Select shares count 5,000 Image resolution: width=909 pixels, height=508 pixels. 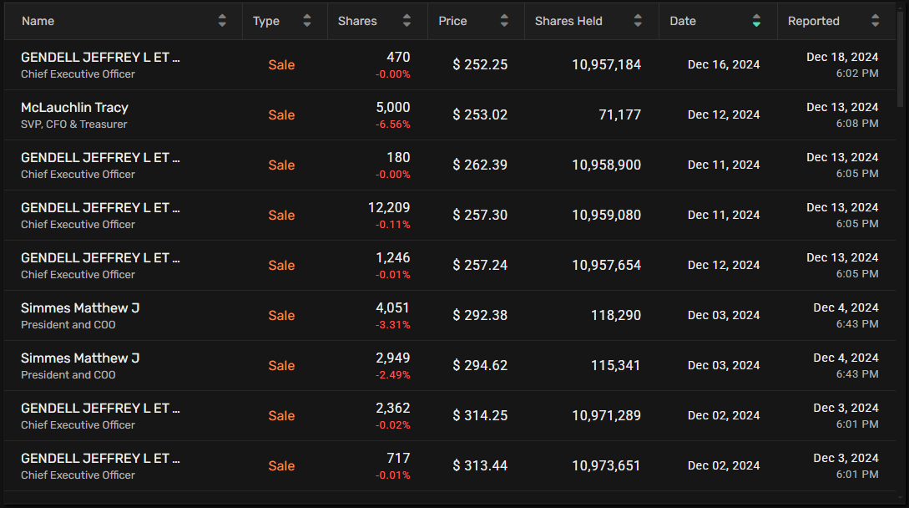click(x=393, y=108)
